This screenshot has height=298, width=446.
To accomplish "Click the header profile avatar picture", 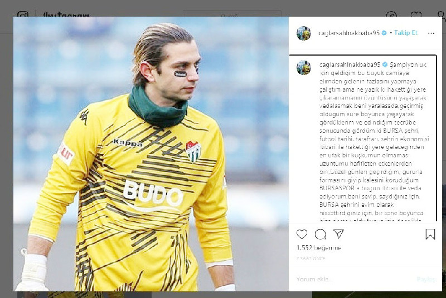I will tap(304, 33).
